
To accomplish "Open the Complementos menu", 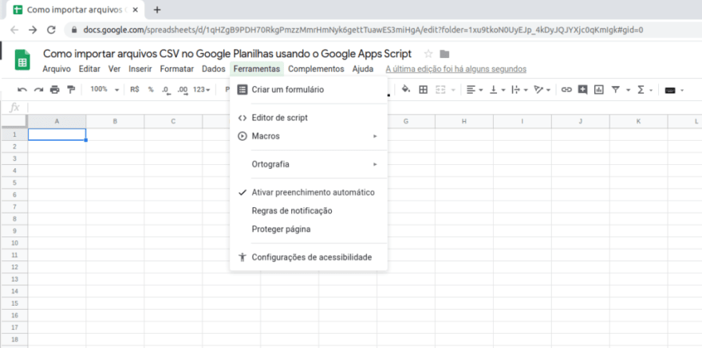I will (316, 68).
